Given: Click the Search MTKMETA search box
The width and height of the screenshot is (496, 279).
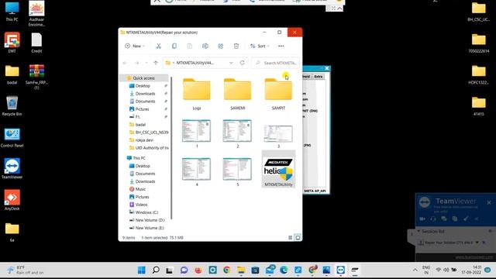Looking at the screenshot, I should point(276,63).
